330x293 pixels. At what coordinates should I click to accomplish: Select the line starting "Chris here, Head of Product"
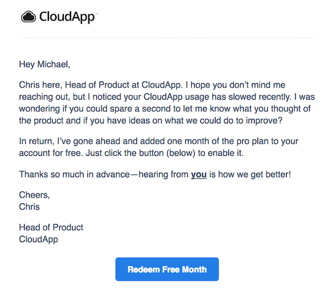(x=152, y=85)
